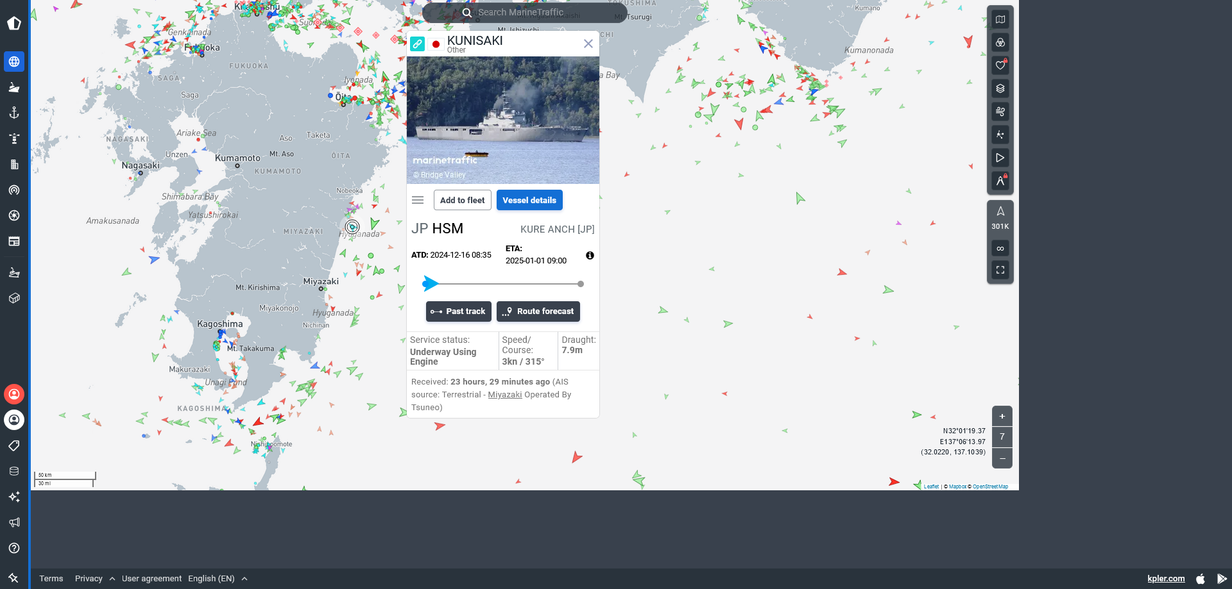Open the sparkle AI features icon
Screen dimensions: 1232x589
pyautogui.click(x=14, y=497)
